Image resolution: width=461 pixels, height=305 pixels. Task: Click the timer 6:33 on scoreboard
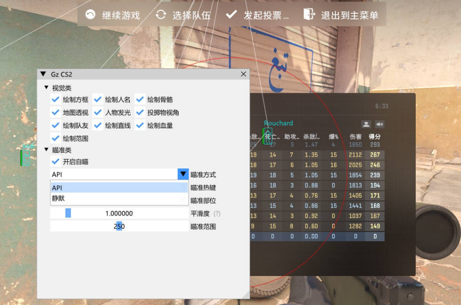(x=382, y=106)
